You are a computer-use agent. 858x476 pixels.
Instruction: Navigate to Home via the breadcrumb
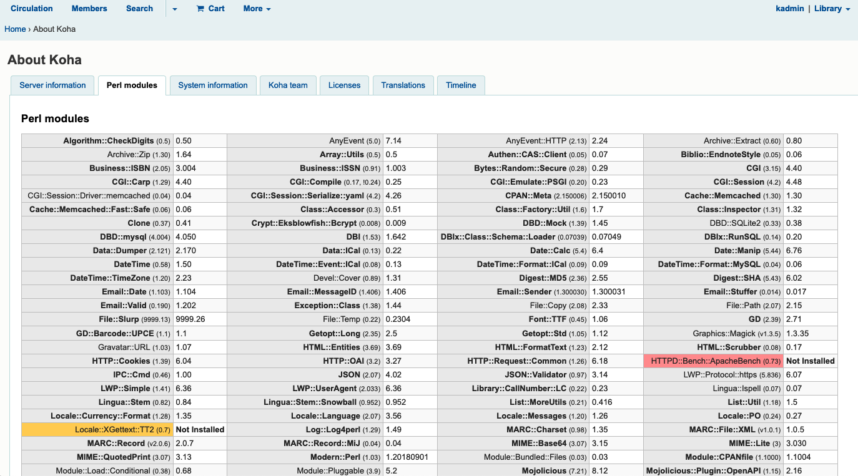[x=15, y=29]
